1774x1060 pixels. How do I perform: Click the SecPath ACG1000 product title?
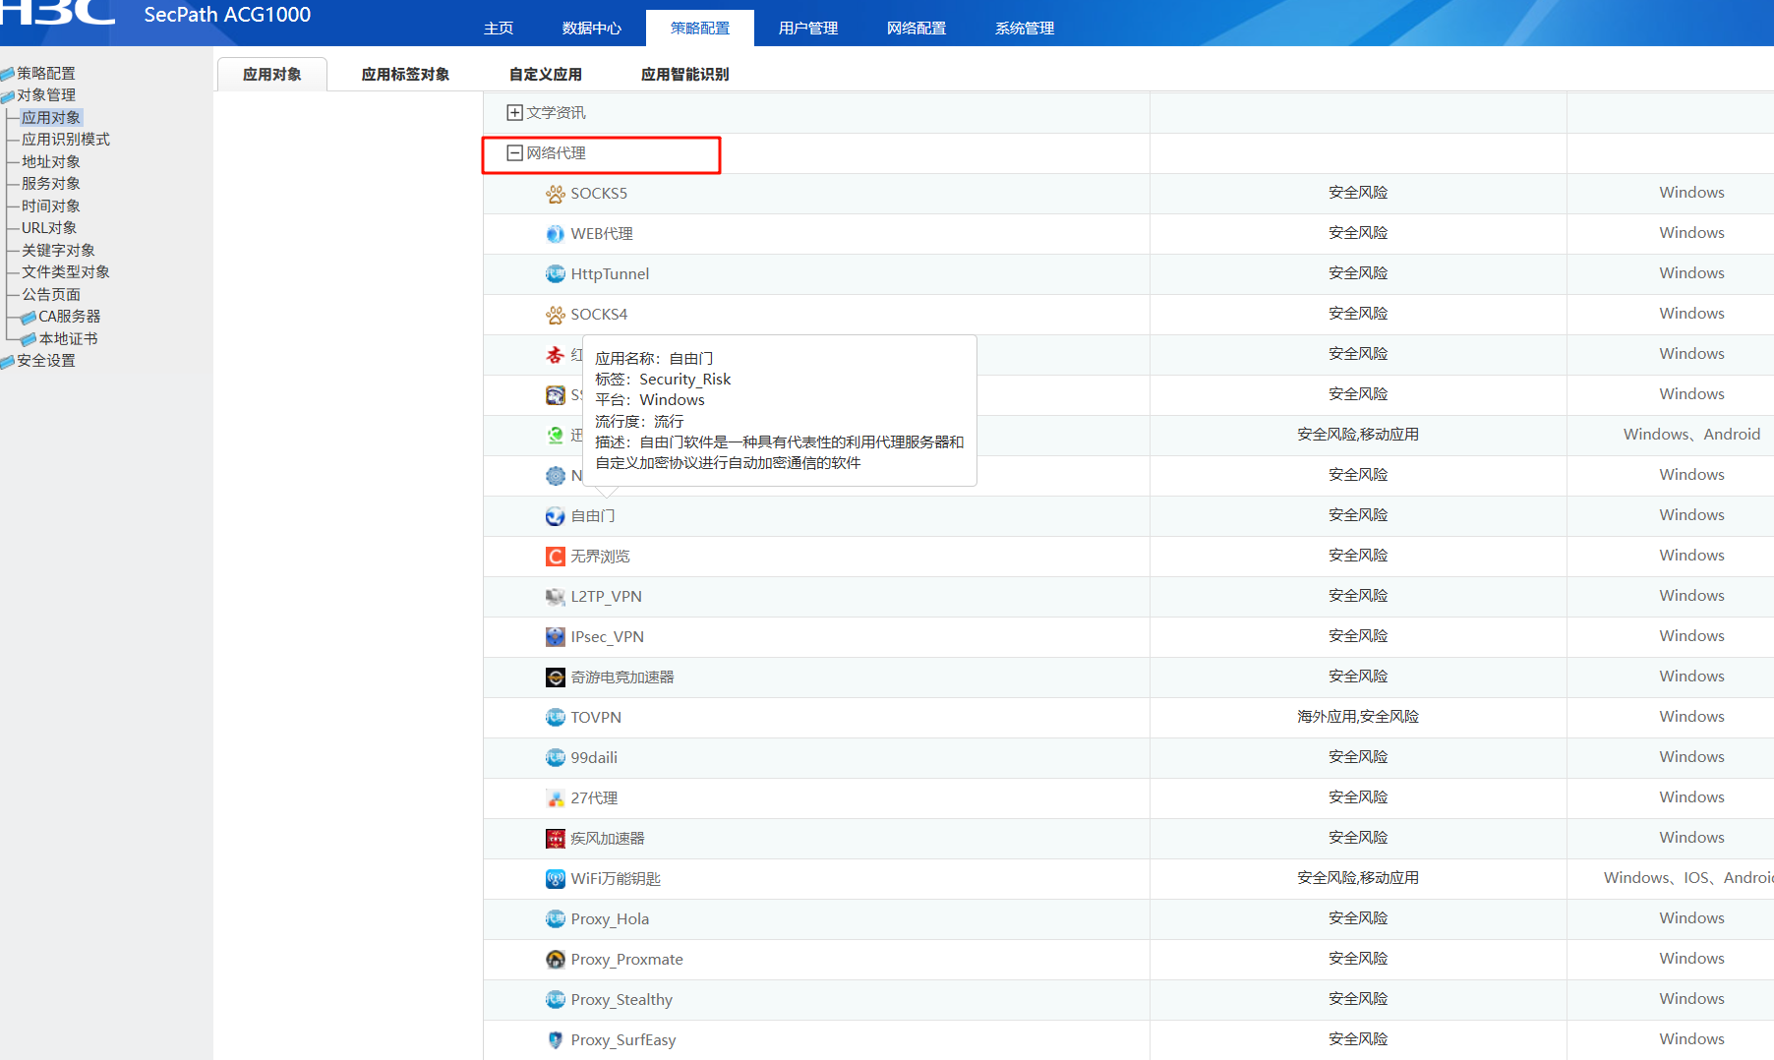(x=227, y=15)
